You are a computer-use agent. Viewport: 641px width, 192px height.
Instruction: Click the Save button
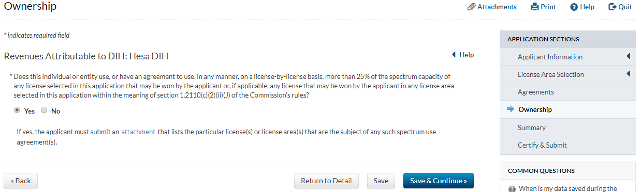381,181
